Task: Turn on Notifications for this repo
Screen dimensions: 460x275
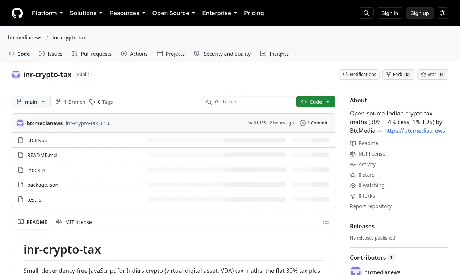Action: pyautogui.click(x=359, y=75)
